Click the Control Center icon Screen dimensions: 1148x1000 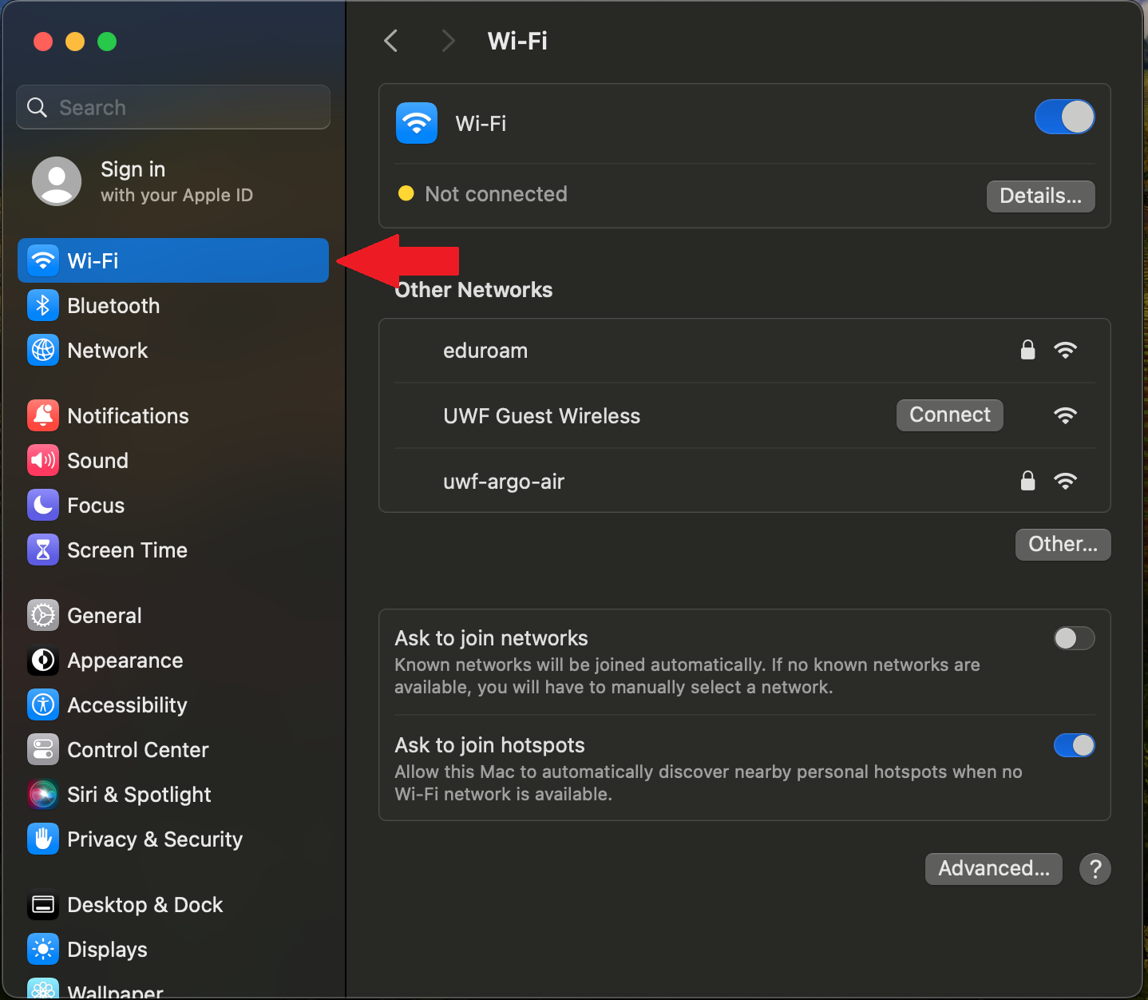(43, 749)
